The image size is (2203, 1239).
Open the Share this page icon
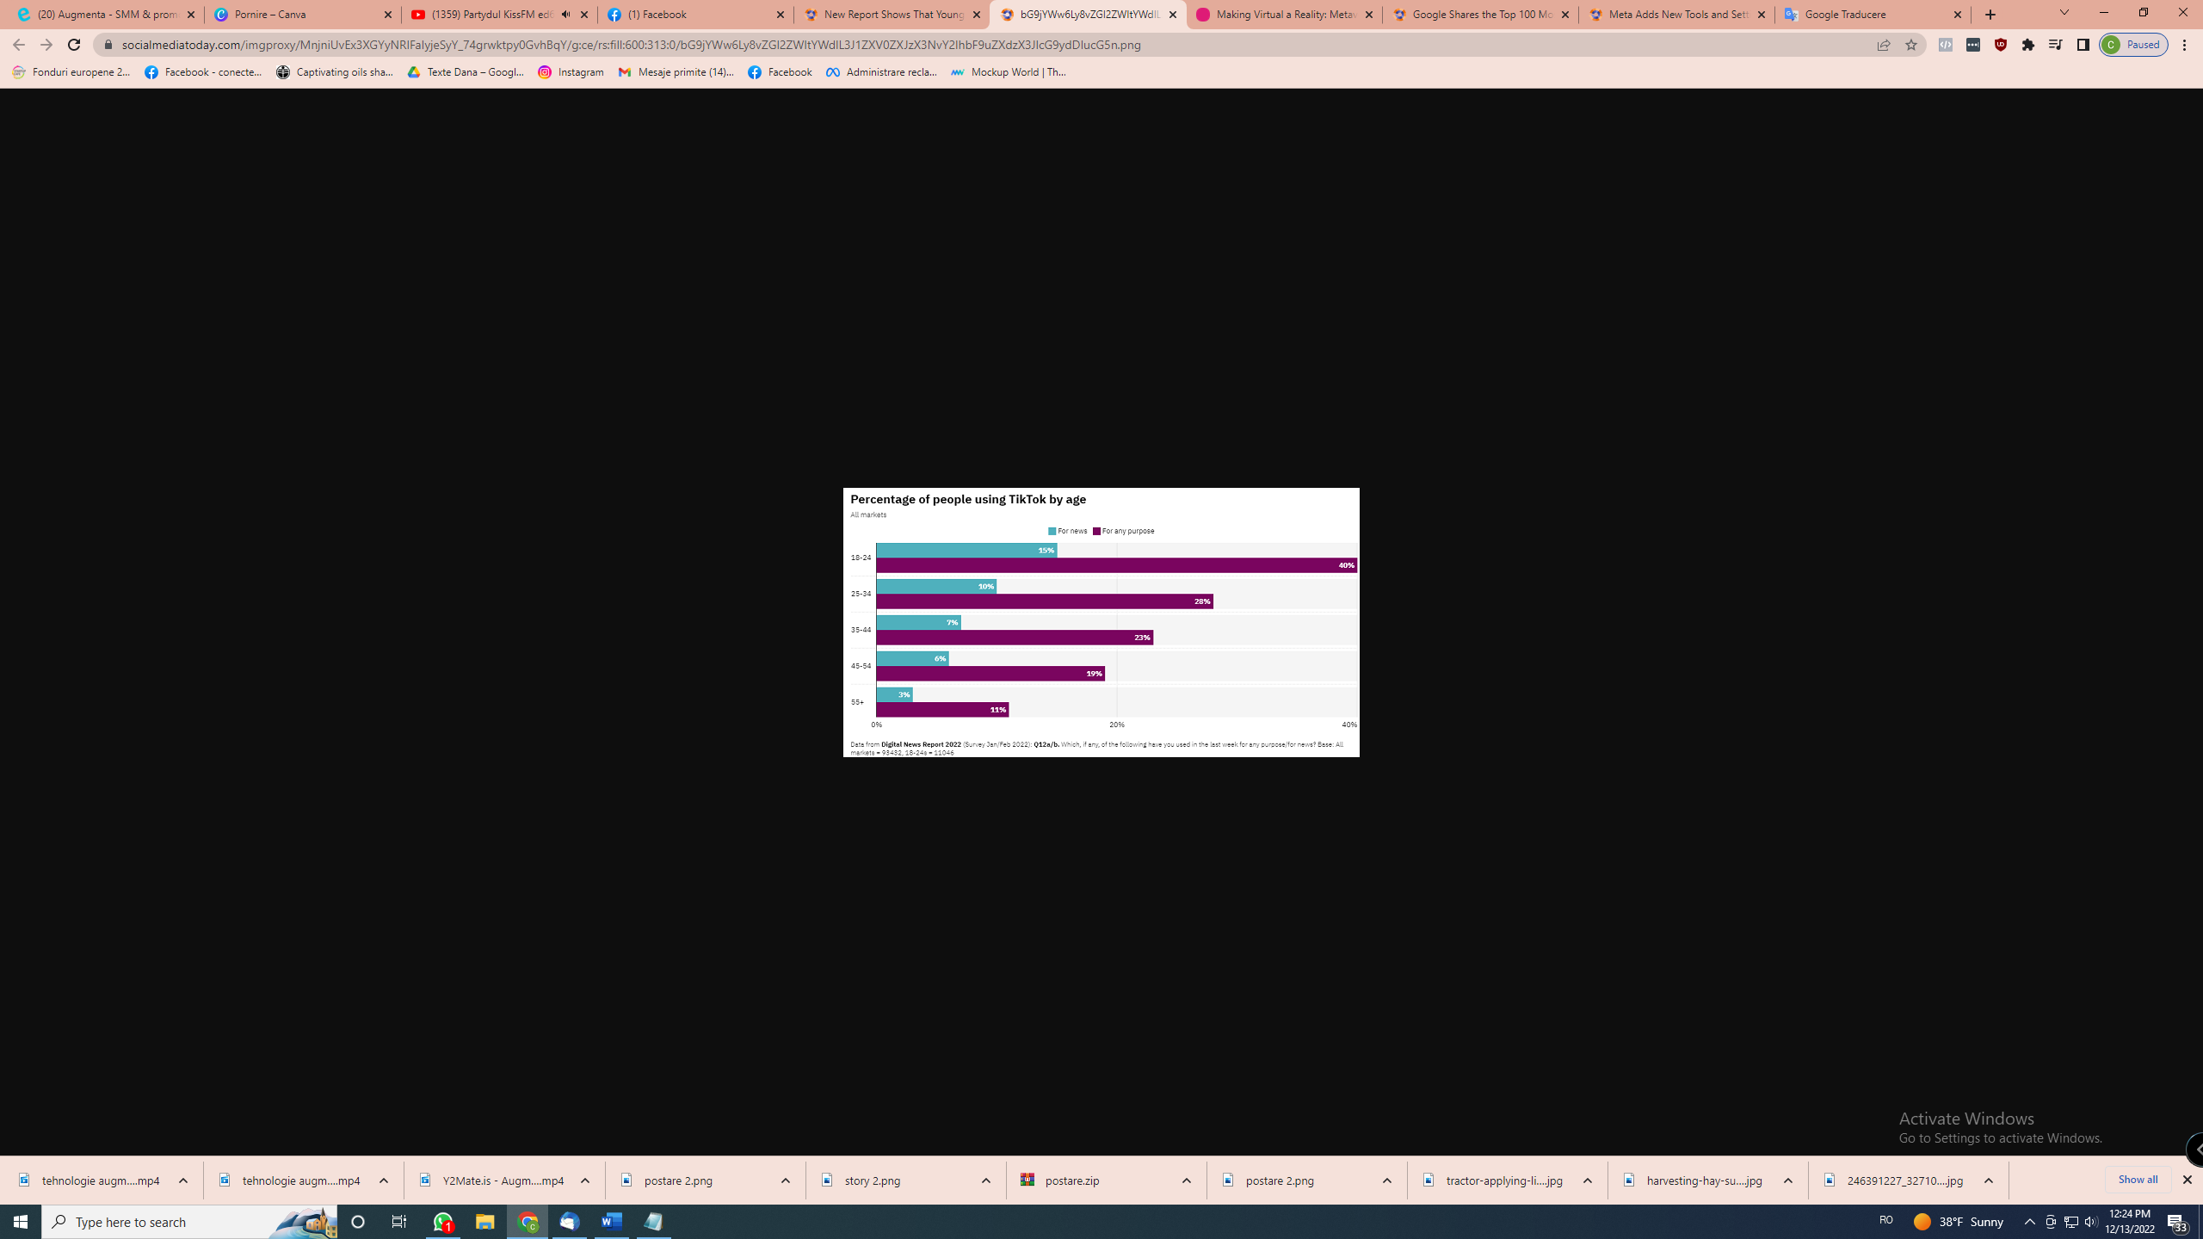click(1883, 45)
